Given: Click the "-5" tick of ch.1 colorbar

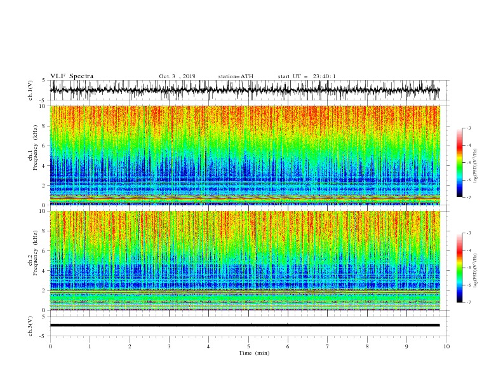Looking at the screenshot, I should pos(469,163).
